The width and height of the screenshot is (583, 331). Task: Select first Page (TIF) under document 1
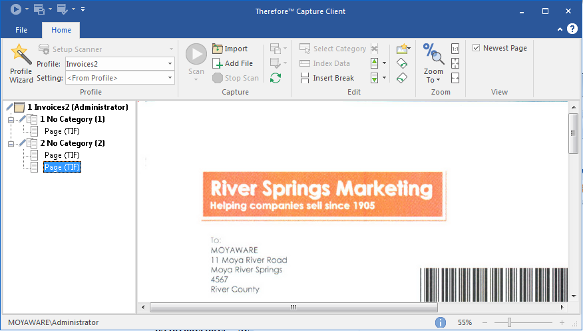tap(62, 131)
